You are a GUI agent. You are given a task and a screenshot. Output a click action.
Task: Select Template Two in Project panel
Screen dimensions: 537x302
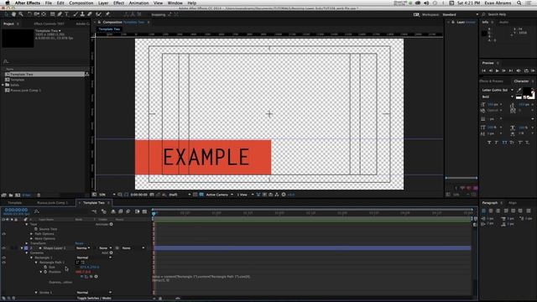point(44,75)
